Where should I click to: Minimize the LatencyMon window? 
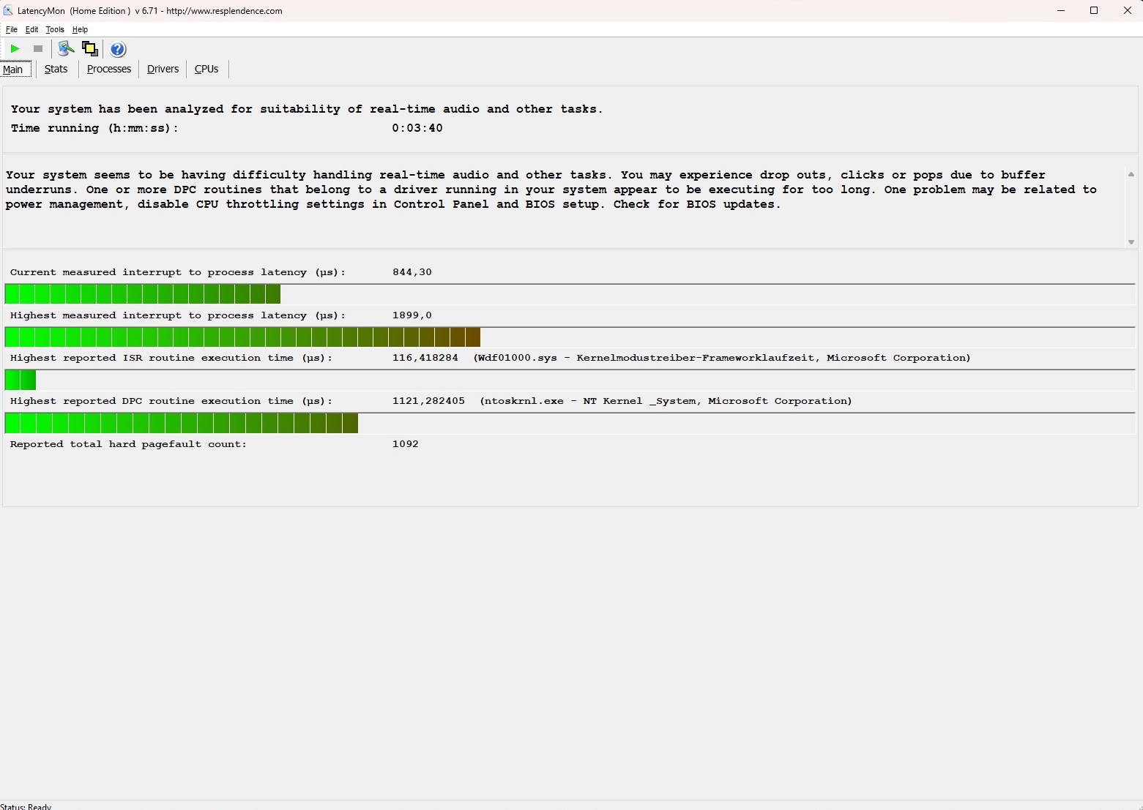click(1061, 10)
